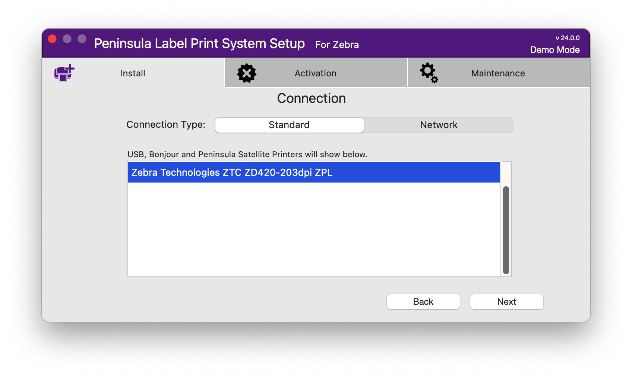
Task: Open the Maintenance tab
Action: [x=499, y=73]
